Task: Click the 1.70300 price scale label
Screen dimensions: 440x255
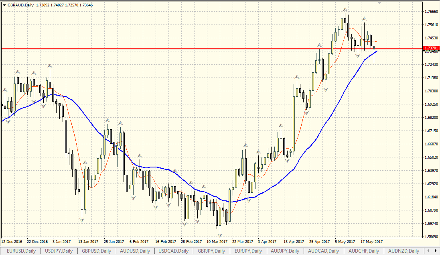Action: pos(432,91)
